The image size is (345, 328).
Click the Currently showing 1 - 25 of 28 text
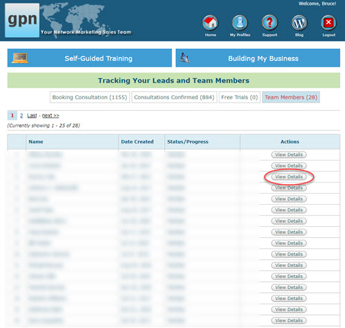[43, 125]
